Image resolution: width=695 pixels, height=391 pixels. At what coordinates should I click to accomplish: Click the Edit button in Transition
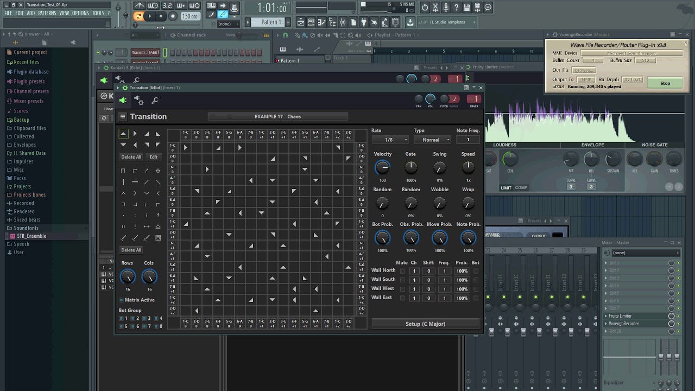(154, 157)
